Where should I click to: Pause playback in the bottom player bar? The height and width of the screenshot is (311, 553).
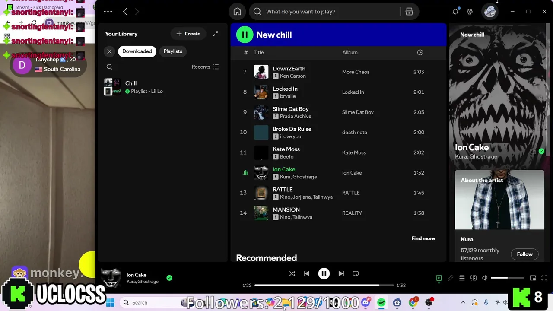(x=324, y=273)
